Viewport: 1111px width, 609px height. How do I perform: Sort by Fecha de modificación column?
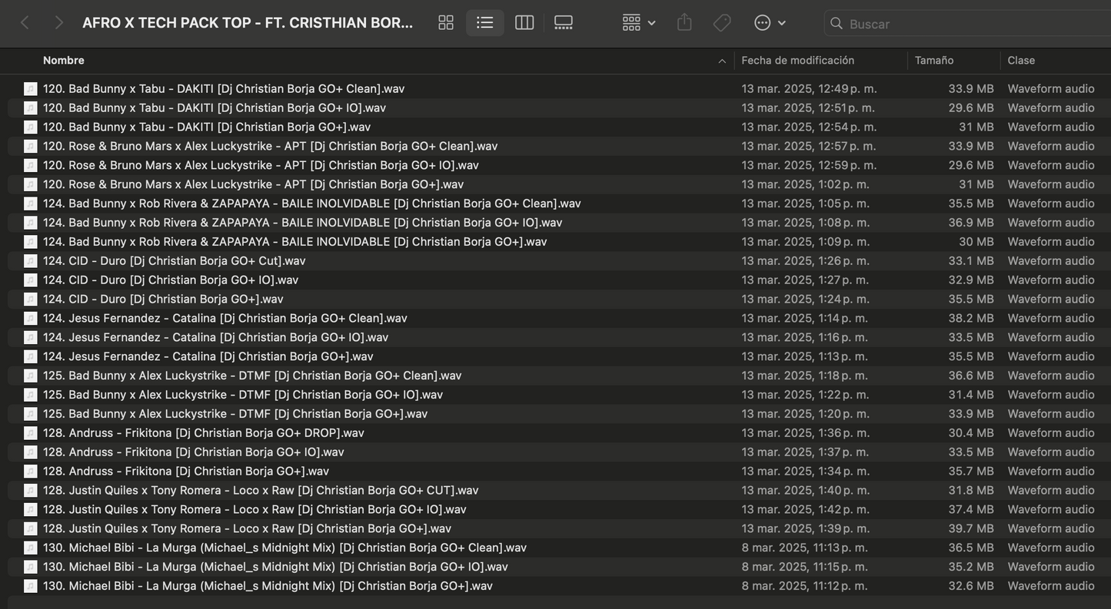click(797, 61)
